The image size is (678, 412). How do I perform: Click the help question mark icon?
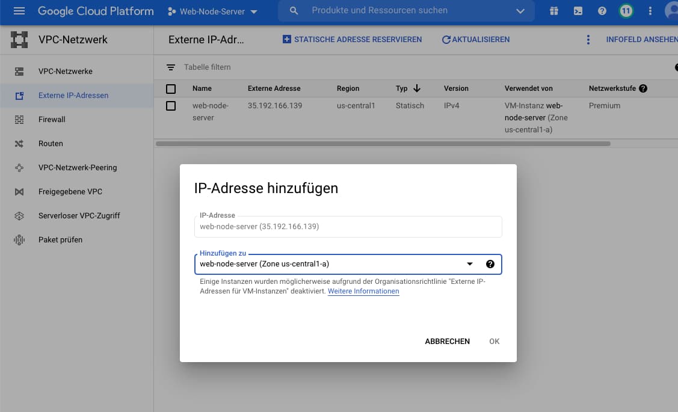[602, 10]
